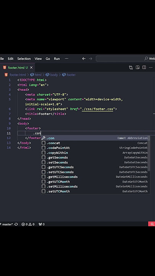The height and width of the screenshot is (276, 155).
Task: Click the snippet icon beside .setUTCMonth
Action: (43, 192)
